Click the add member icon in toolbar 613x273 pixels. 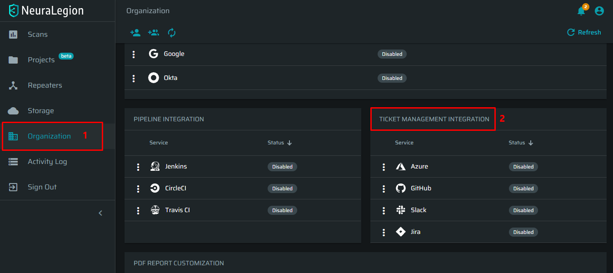click(135, 33)
